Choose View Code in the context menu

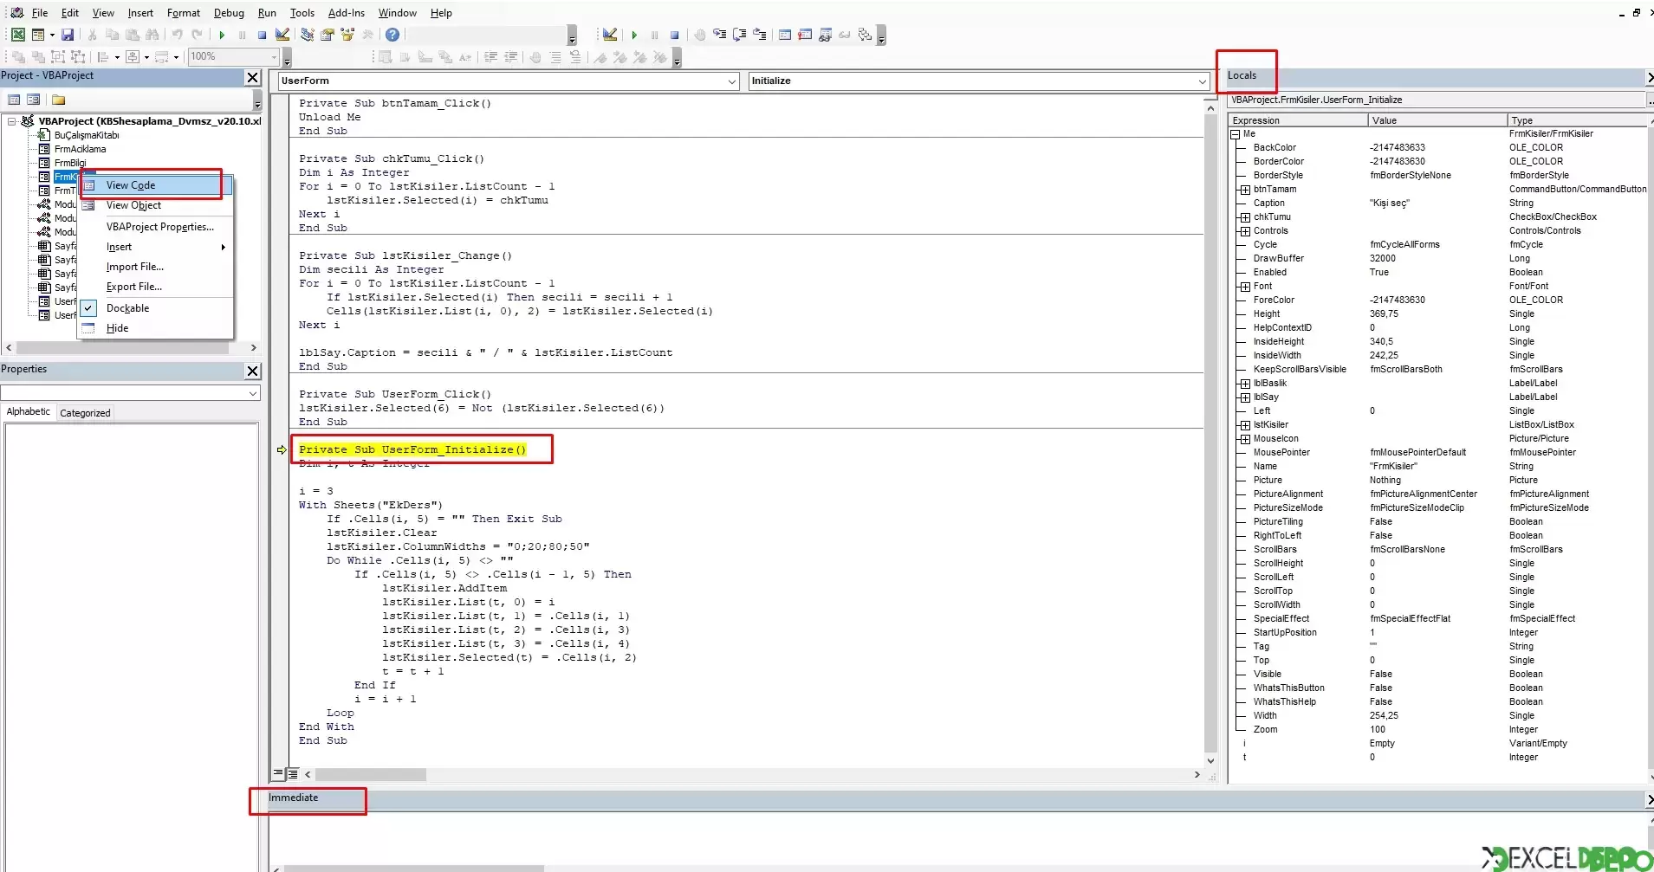[x=157, y=185]
